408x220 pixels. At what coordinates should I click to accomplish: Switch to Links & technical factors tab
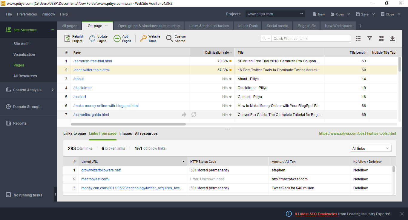coord(209,26)
